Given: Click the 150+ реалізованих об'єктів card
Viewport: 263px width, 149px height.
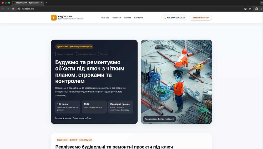Looking at the screenshot, I should pos(94,107).
